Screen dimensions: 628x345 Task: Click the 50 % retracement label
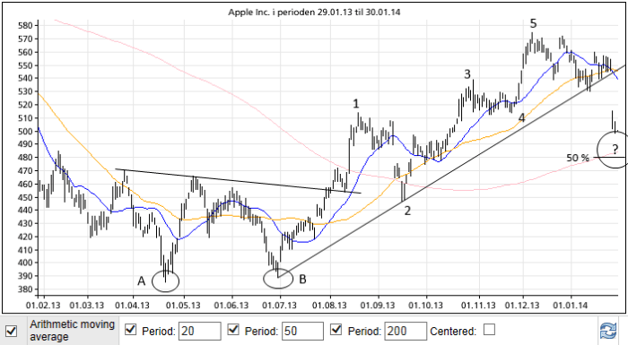578,158
